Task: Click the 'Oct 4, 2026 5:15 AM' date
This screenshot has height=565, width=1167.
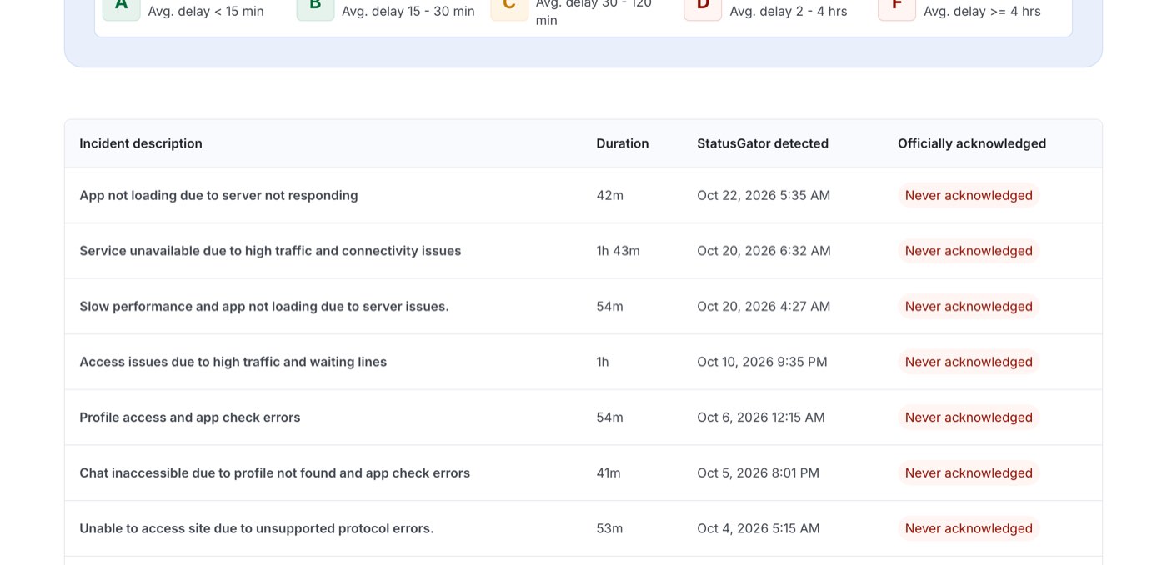Action: point(759,528)
